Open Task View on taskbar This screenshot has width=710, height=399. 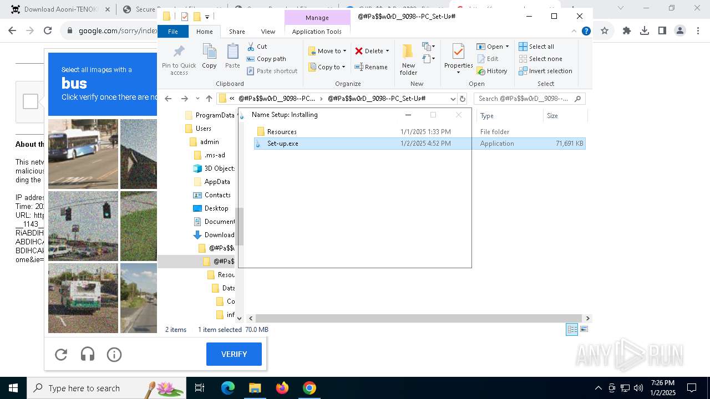click(x=200, y=388)
